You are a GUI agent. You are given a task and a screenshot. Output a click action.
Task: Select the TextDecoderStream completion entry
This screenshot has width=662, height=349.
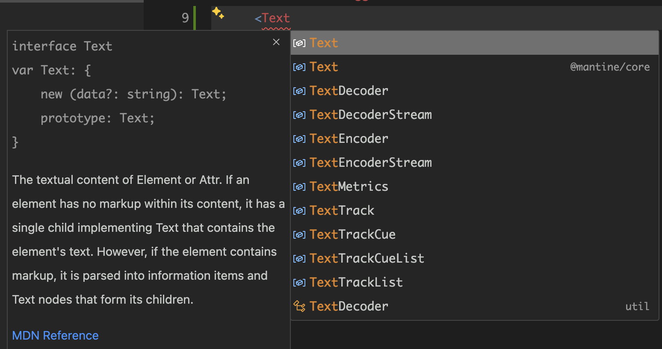point(370,115)
